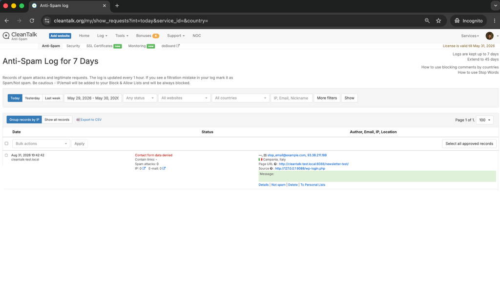Click the CleanTalk logo
The height and width of the screenshot is (281, 500).
pyautogui.click(x=20, y=36)
